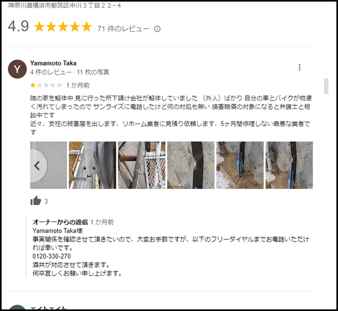The height and width of the screenshot is (311, 338).
Task: Open the three-dot menu on Yamamoto Taka's review
Action: click(x=299, y=67)
